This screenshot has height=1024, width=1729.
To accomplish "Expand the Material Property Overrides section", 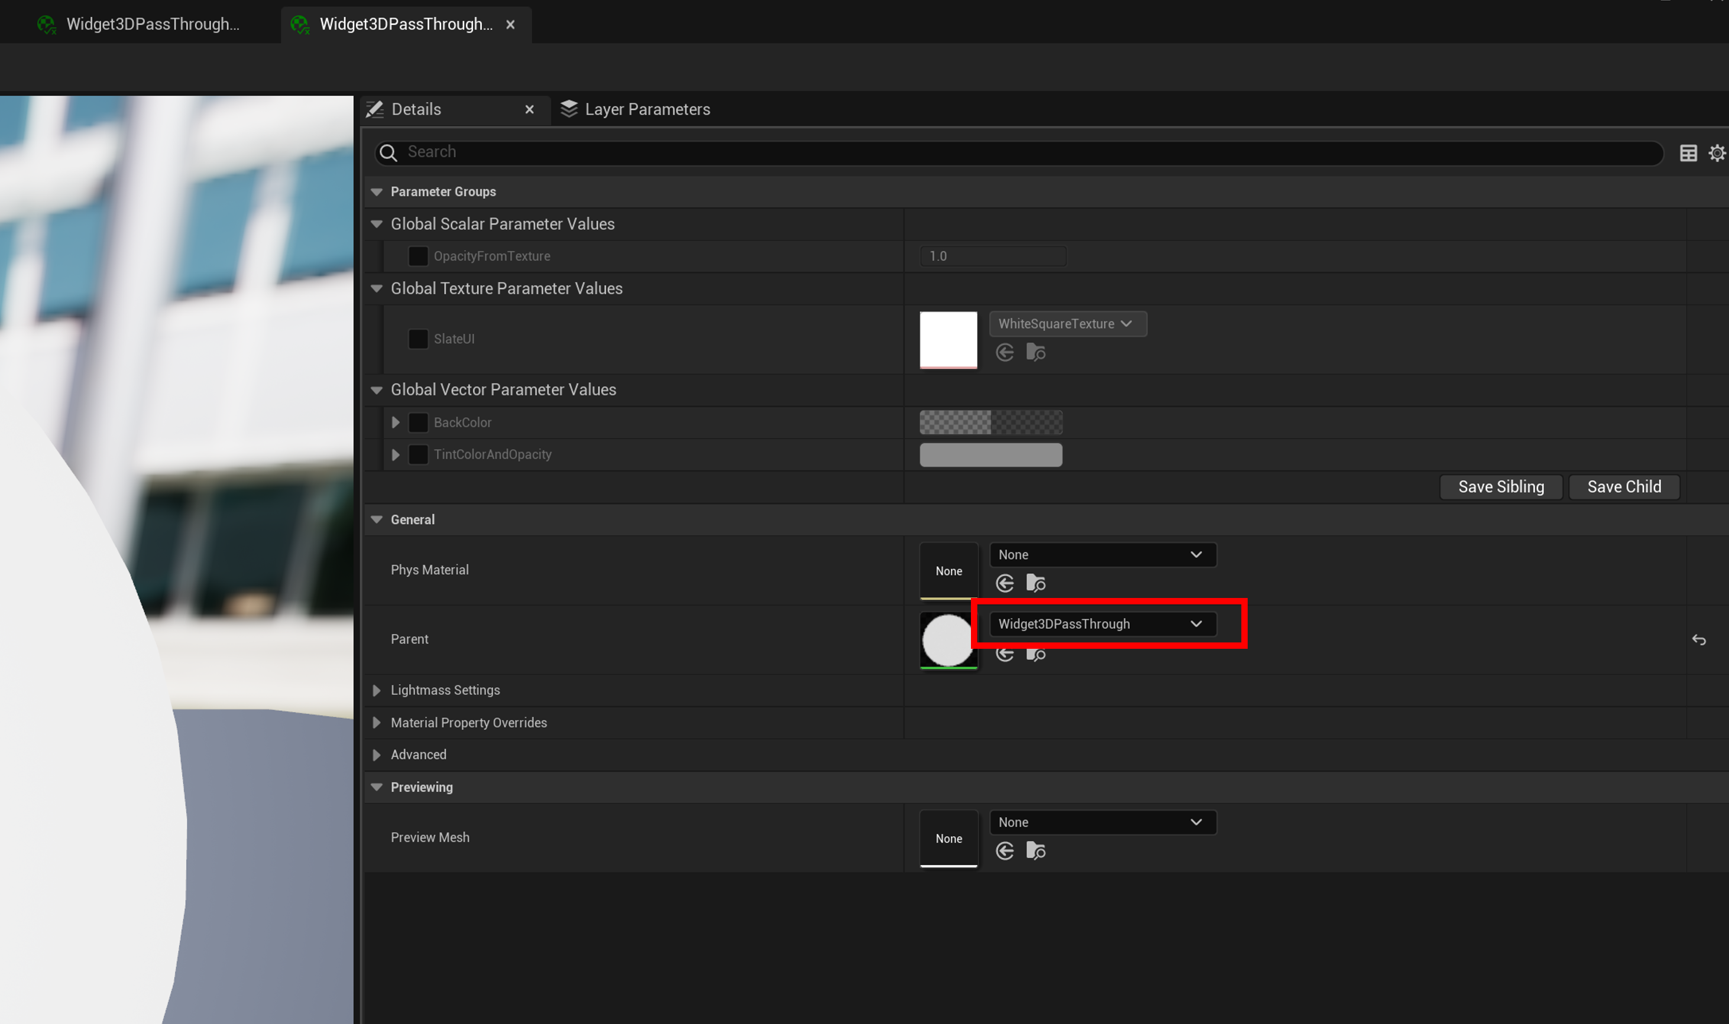I will click(x=377, y=723).
